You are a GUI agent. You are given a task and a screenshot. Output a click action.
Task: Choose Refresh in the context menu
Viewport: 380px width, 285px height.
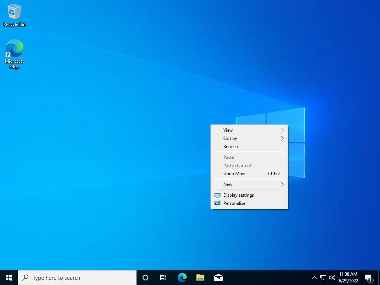[249, 147]
